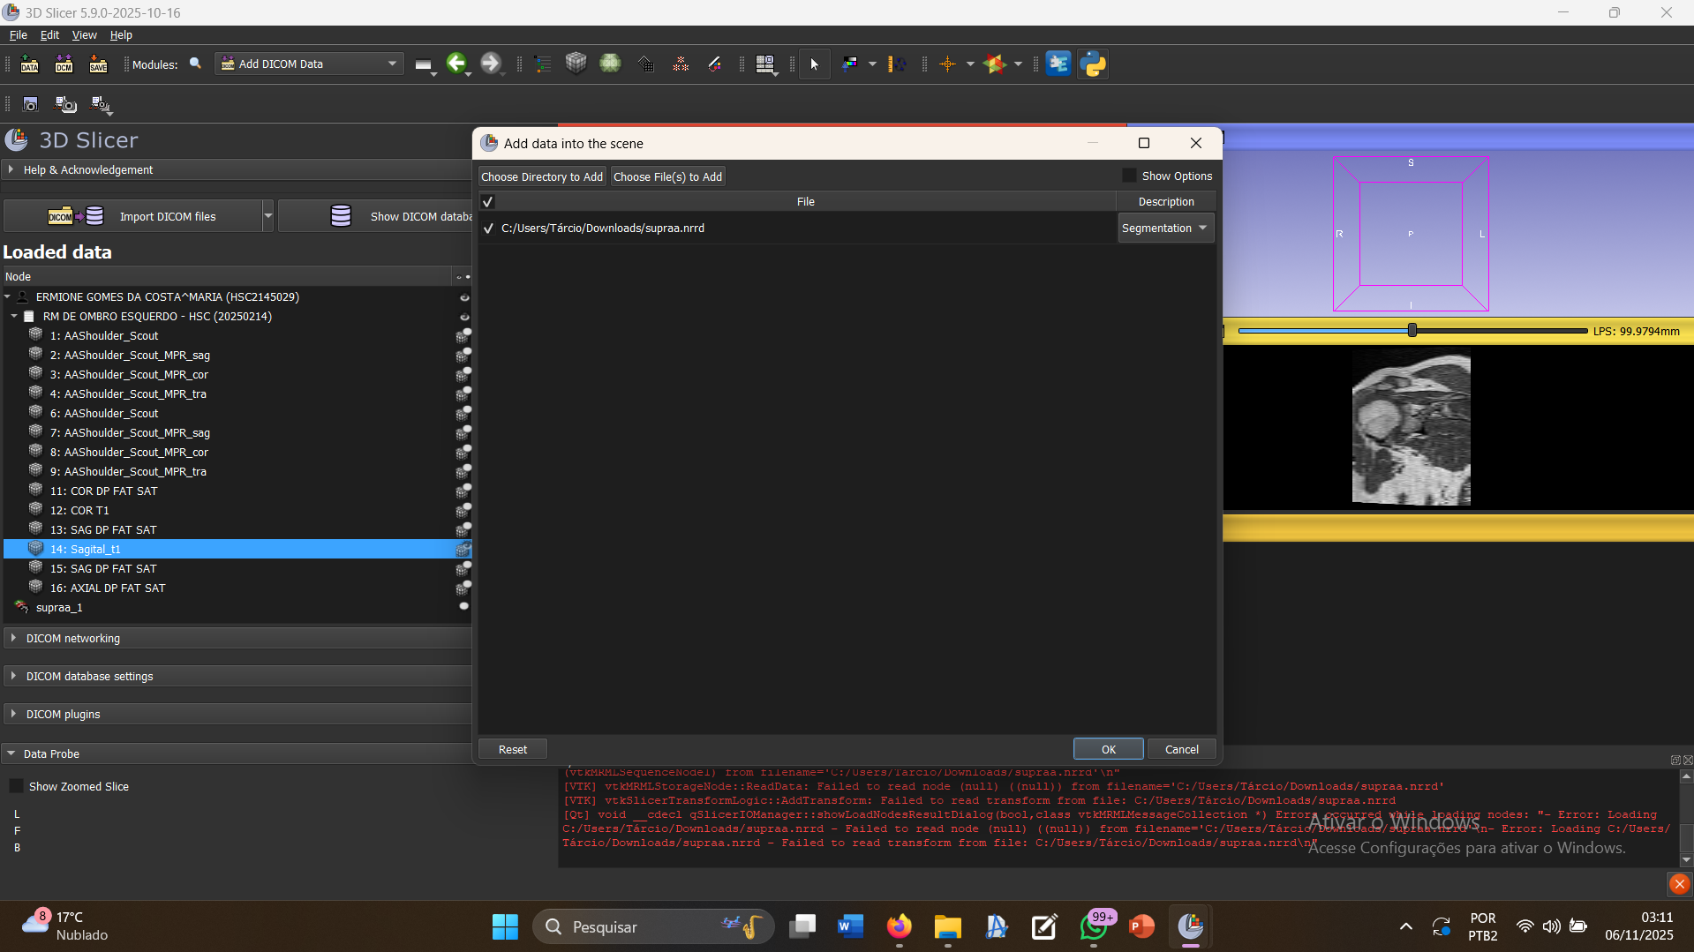The height and width of the screenshot is (952, 1694).
Task: Expand DICOM database settings section
Action: [236, 676]
